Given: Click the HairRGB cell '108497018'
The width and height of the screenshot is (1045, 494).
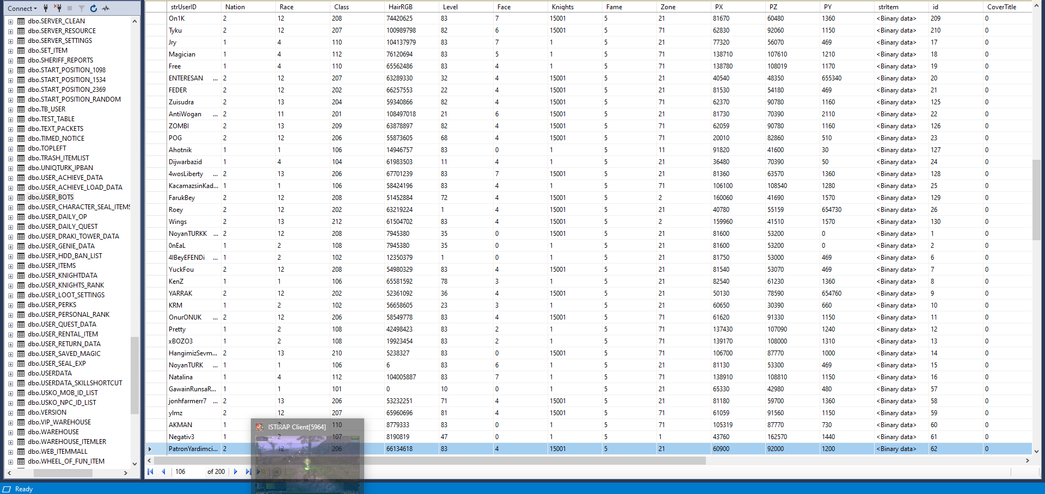Looking at the screenshot, I should pyautogui.click(x=411, y=114).
